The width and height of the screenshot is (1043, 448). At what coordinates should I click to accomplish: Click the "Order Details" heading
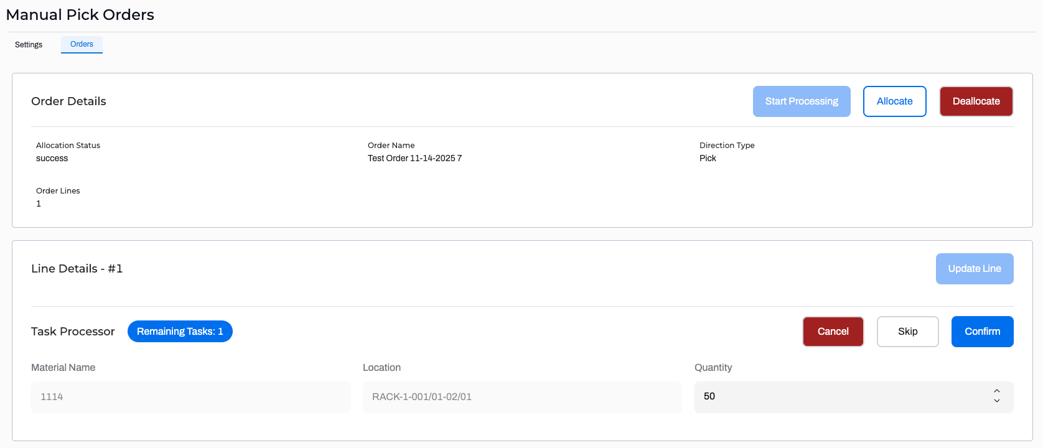(68, 101)
